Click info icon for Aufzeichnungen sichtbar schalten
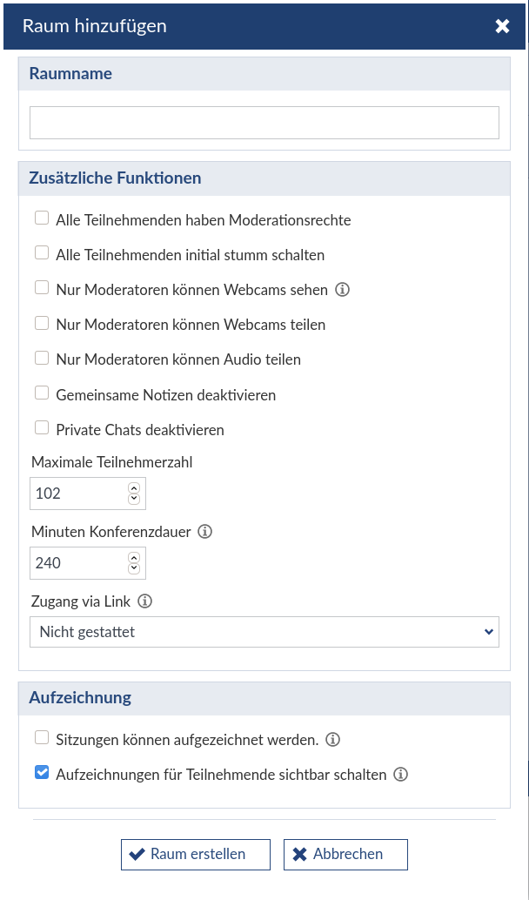 coord(400,775)
